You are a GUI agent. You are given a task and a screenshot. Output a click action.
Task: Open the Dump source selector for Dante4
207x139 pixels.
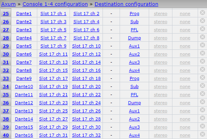coord(134,38)
